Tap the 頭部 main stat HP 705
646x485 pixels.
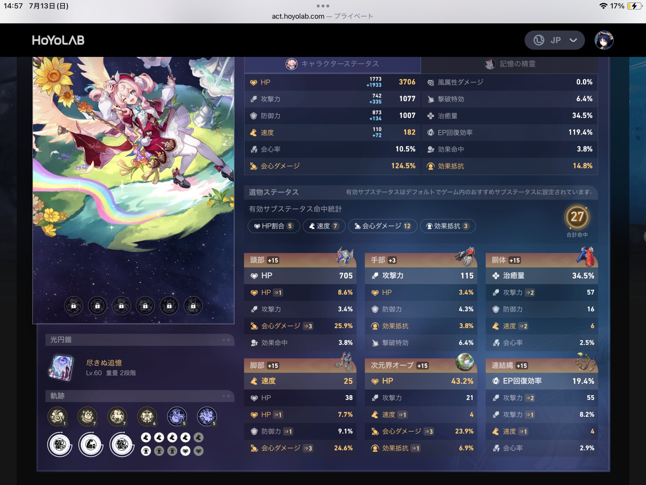pyautogui.click(x=300, y=276)
